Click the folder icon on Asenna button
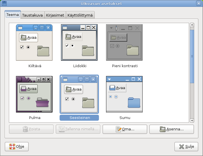This screenshot has height=156, width=203. coord(163,129)
